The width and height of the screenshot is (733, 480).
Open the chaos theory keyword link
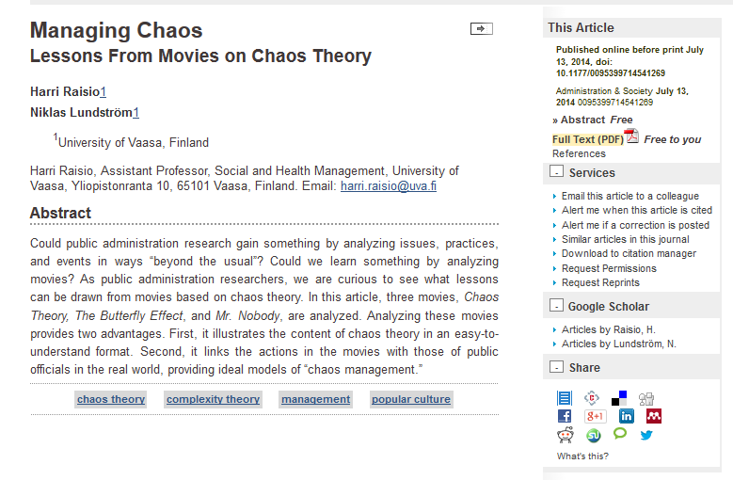click(111, 399)
